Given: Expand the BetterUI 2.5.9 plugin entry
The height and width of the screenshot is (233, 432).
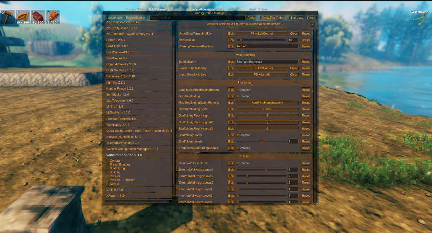Looking at the screenshot, I should click(x=138, y=40).
